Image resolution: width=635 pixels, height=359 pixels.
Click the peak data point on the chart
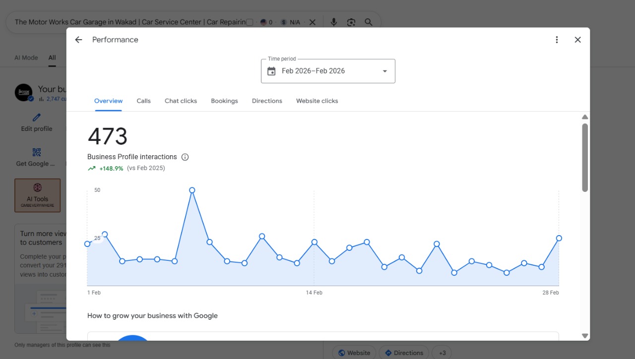(x=192, y=190)
